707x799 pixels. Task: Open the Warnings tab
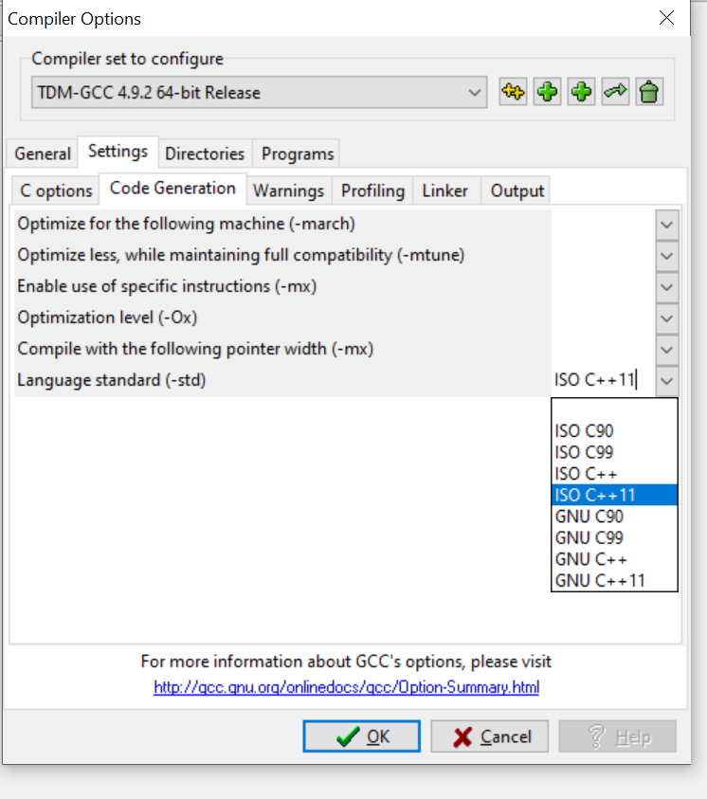tap(289, 191)
